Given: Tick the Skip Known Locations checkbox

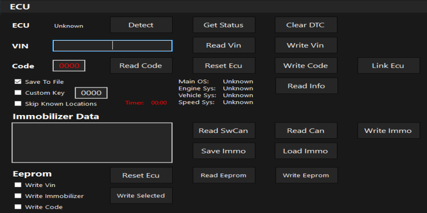Looking at the screenshot, I should coord(18,104).
